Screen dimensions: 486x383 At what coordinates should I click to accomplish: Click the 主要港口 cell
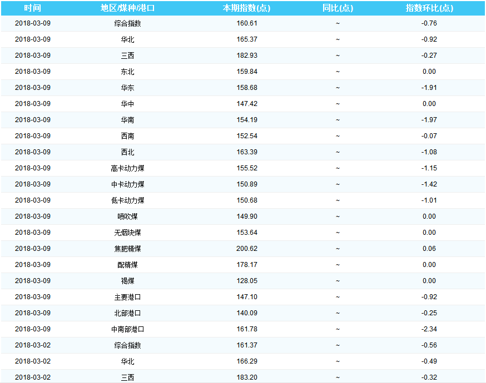[x=127, y=297]
